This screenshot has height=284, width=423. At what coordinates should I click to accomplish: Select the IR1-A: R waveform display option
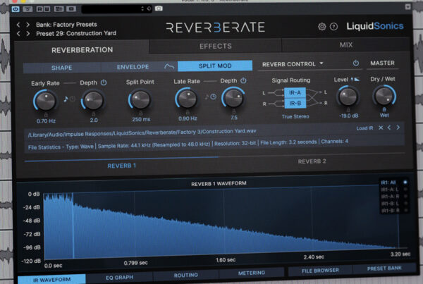[x=393, y=197]
